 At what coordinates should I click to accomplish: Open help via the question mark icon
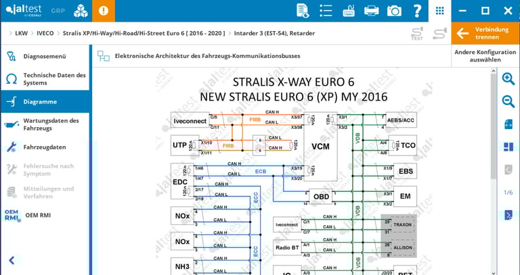point(417,11)
